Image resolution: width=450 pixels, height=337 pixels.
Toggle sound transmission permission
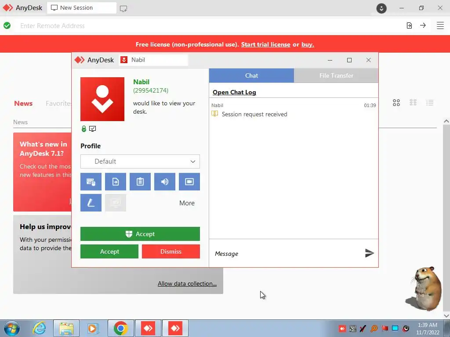[x=165, y=182]
